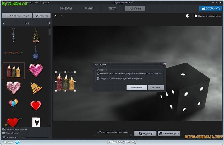Open the РАМКИ tab
This screenshot has width=224, height=145.
click(89, 9)
